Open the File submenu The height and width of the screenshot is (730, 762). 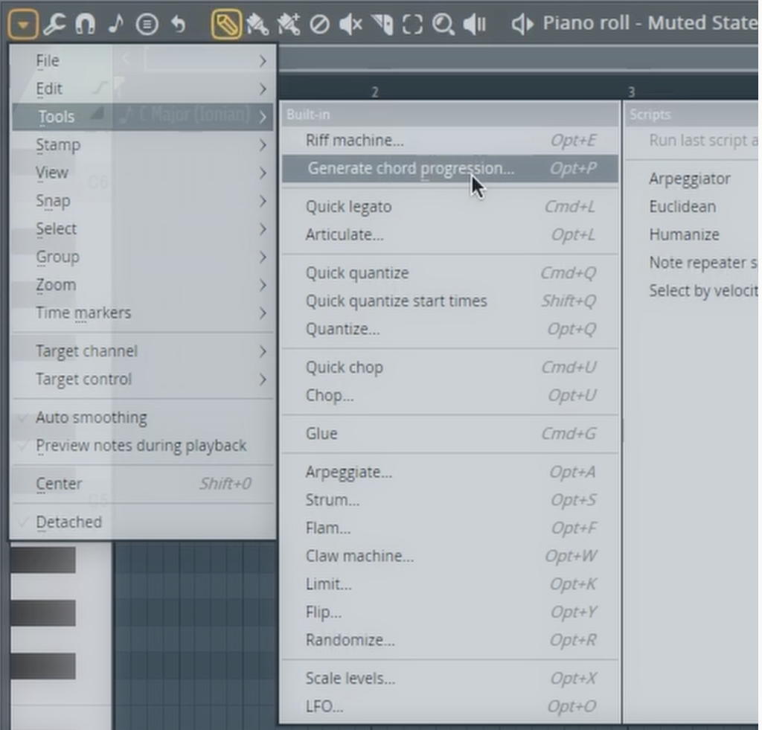tap(143, 61)
